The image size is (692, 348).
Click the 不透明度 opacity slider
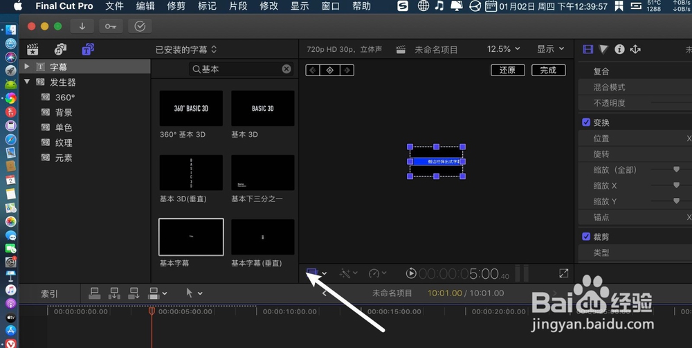click(x=671, y=103)
